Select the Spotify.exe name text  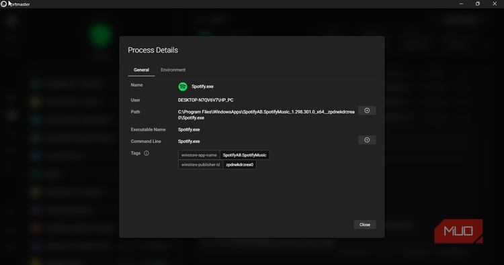click(202, 87)
